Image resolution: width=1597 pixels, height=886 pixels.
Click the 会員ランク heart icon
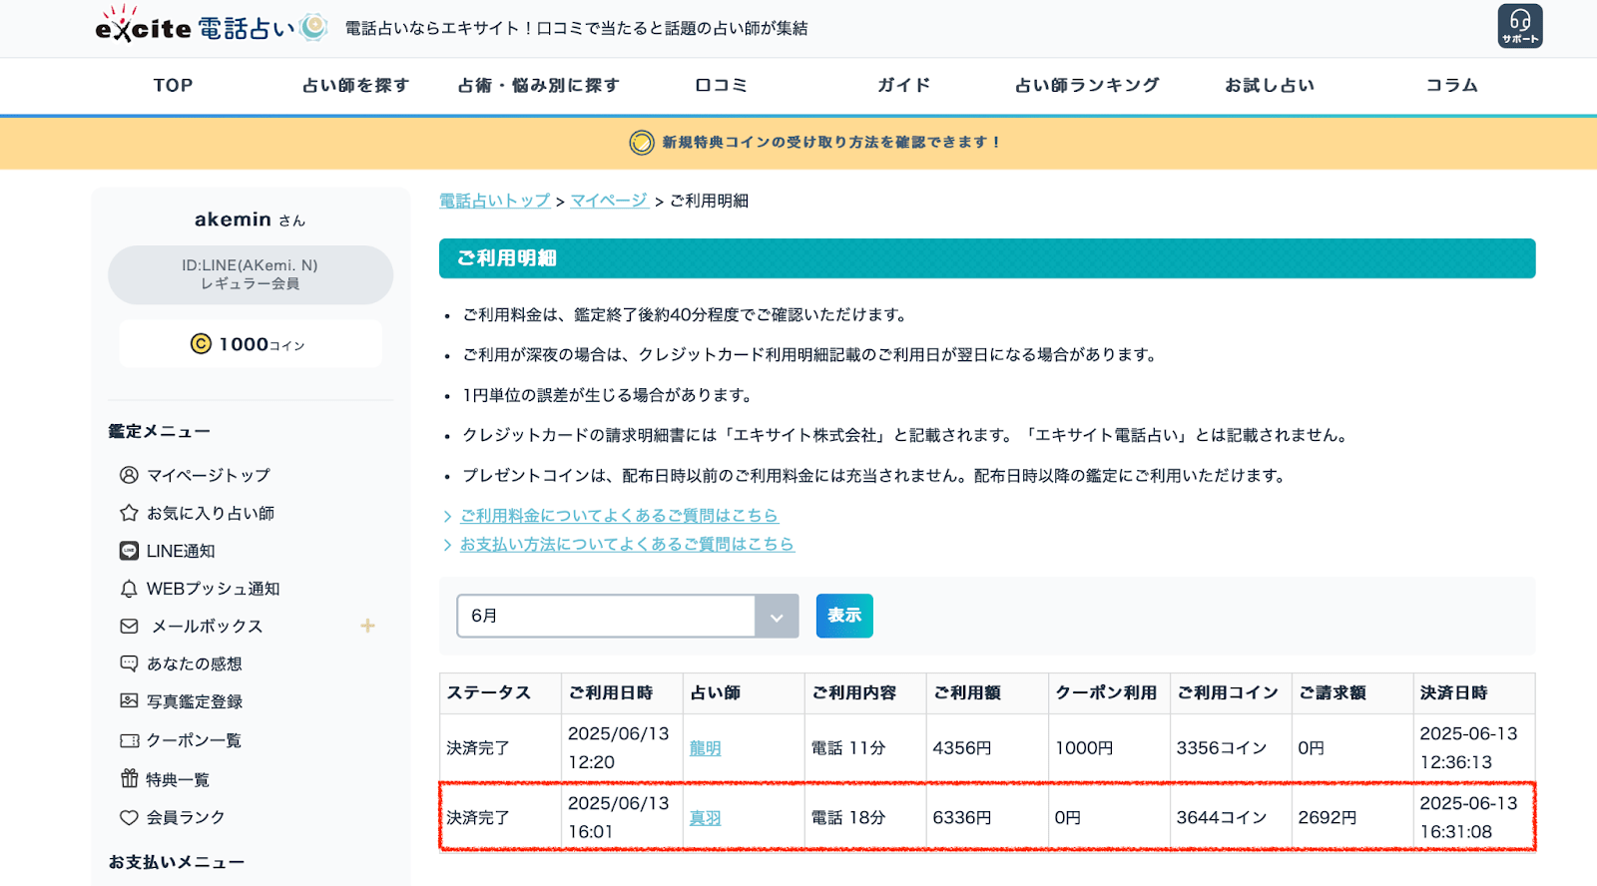129,817
